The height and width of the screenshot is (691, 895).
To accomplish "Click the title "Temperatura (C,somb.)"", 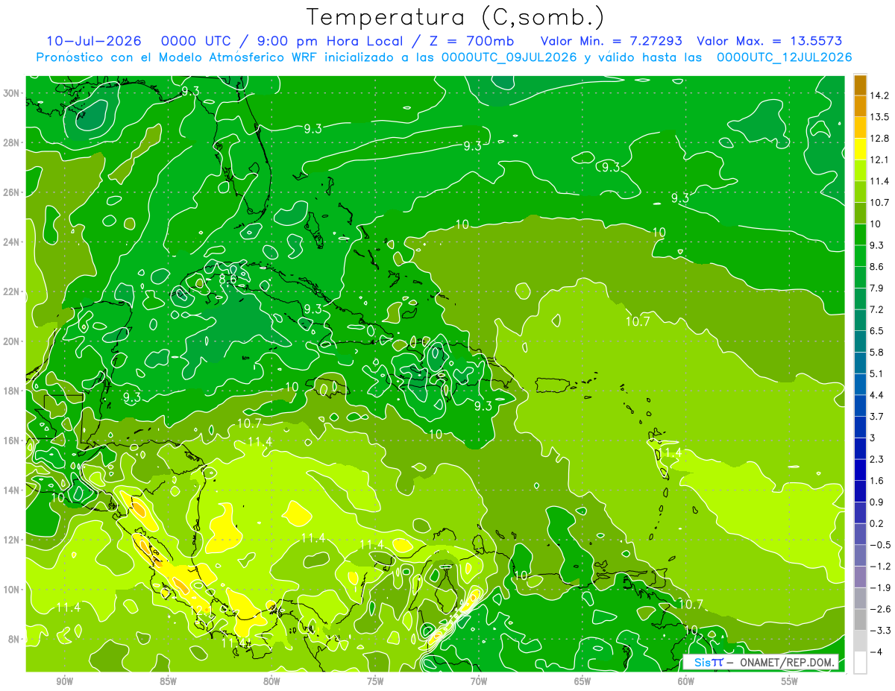I will (456, 18).
